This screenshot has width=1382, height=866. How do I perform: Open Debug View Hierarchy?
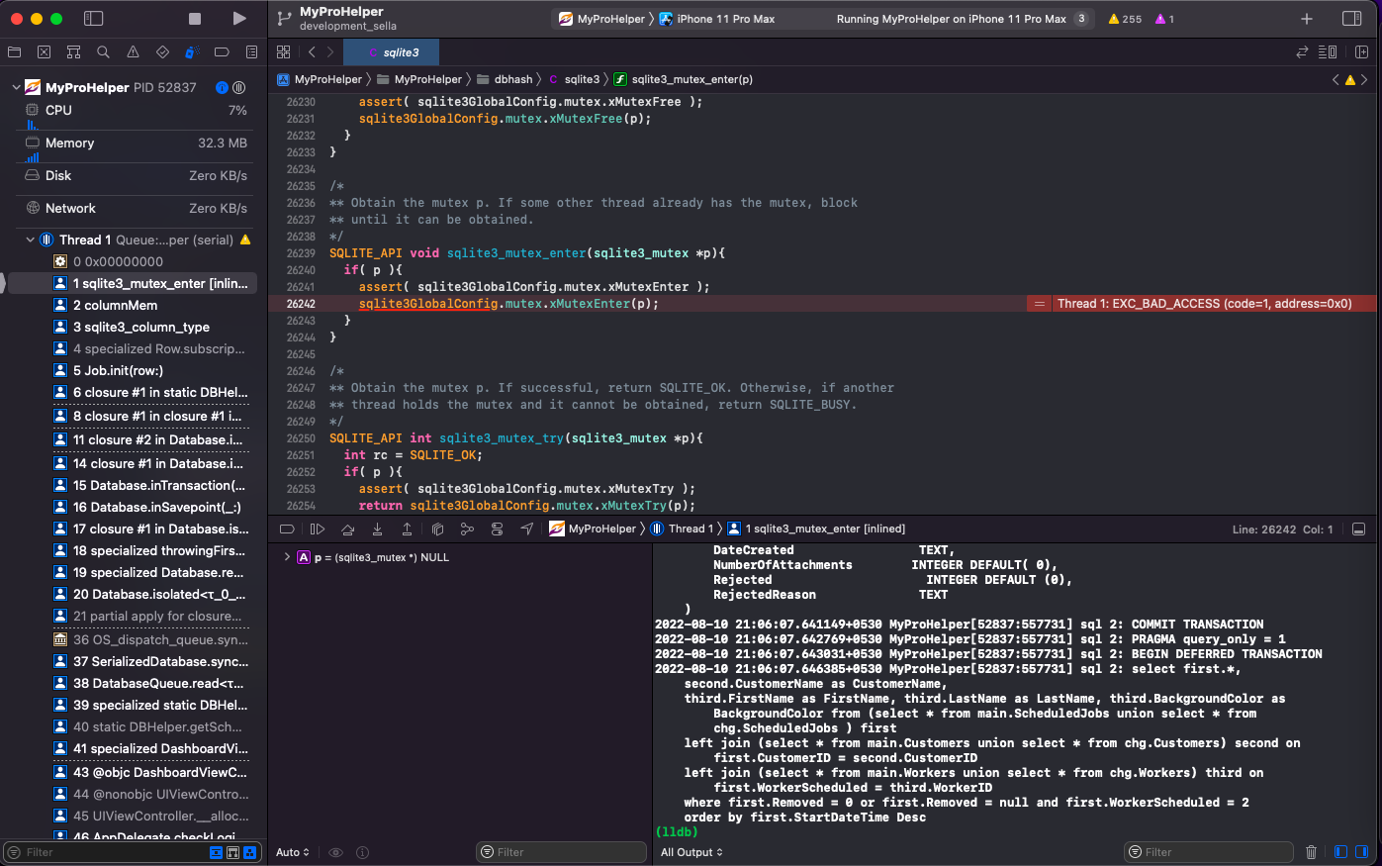(437, 529)
